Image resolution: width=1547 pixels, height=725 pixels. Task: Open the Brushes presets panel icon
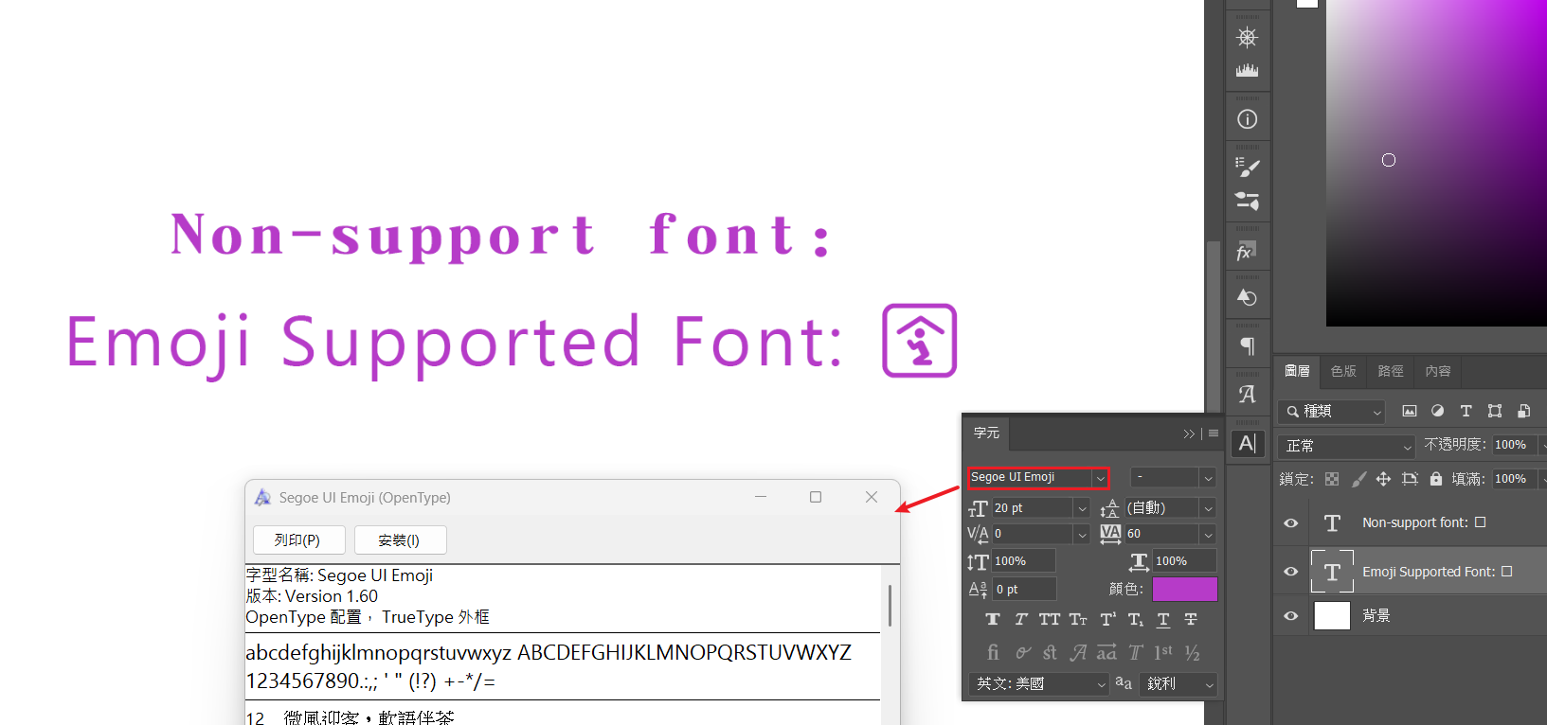(x=1247, y=201)
